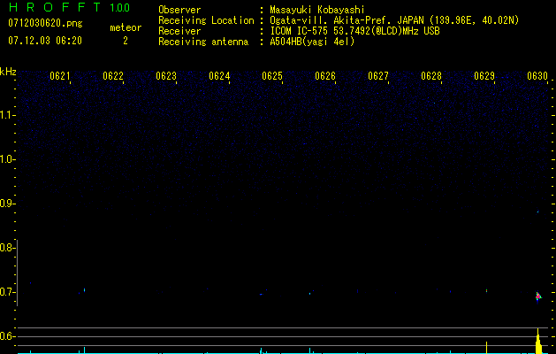Click the 0.7 kHz axis label

[x=5, y=292]
